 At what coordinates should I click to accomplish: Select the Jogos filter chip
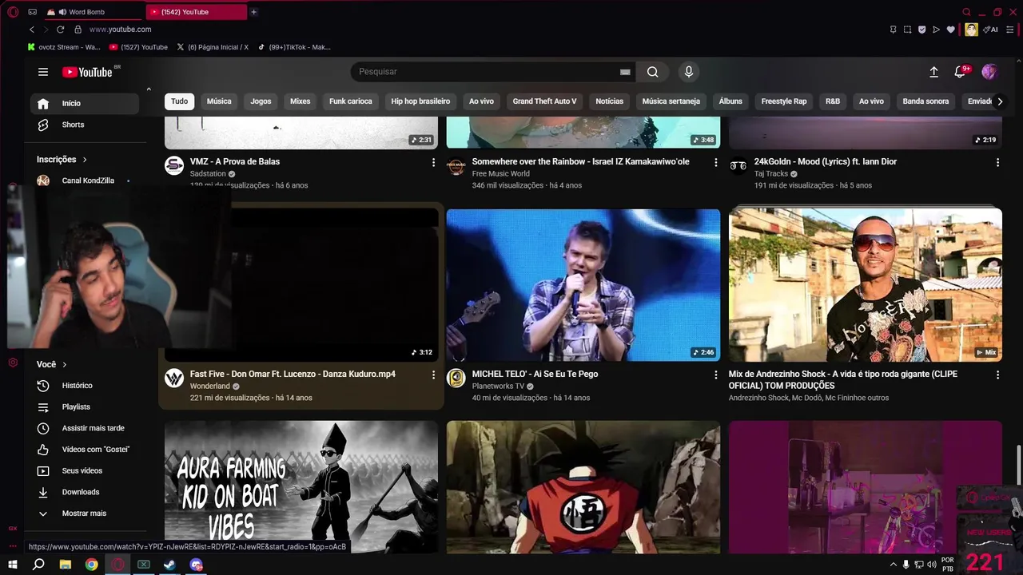(261, 101)
